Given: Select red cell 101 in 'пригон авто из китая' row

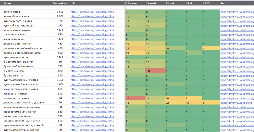Looking at the screenshot, I should (135, 98).
